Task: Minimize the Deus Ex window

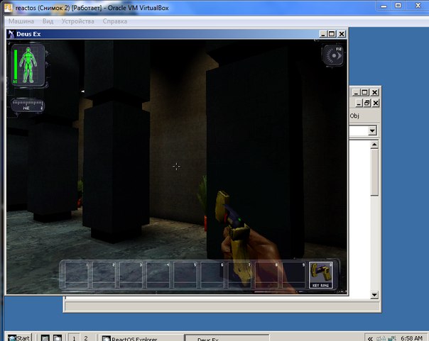Action: pos(323,34)
